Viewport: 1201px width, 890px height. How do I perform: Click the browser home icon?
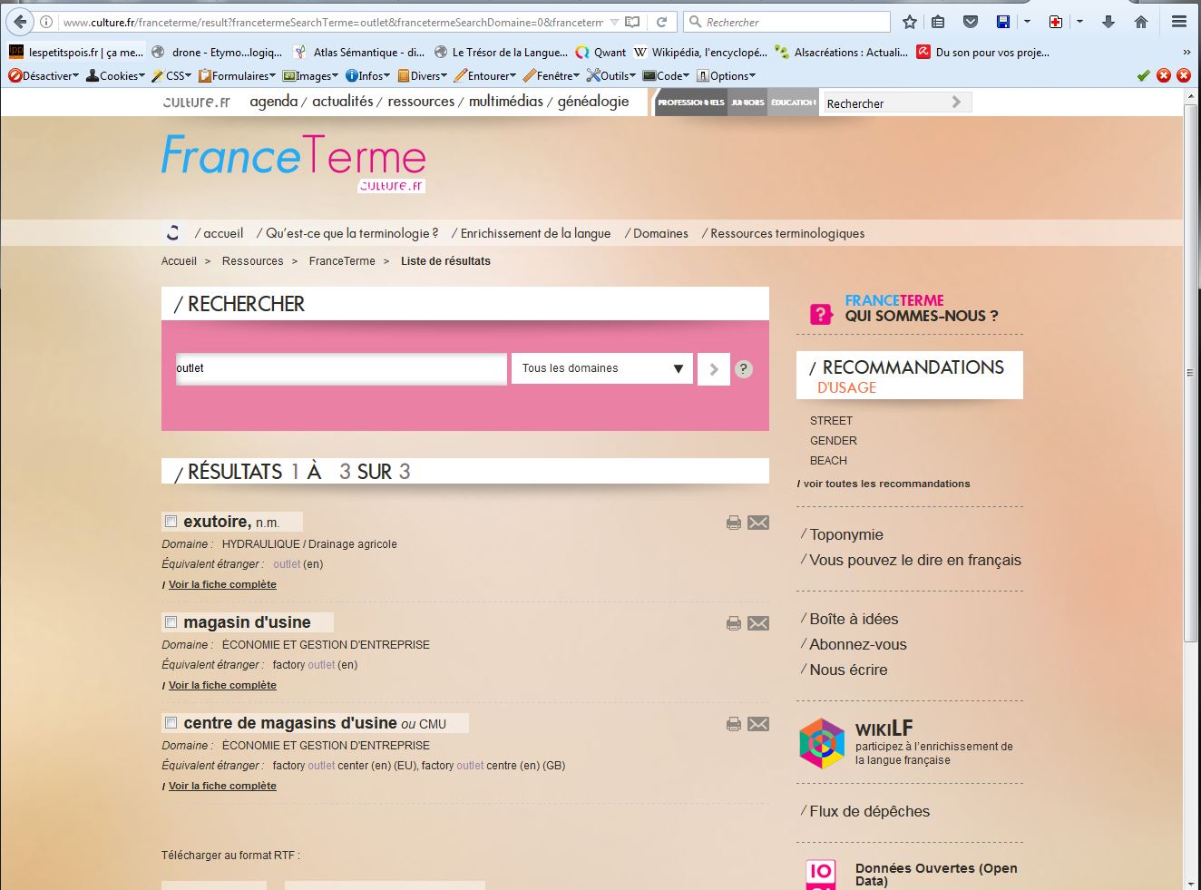tap(1141, 22)
